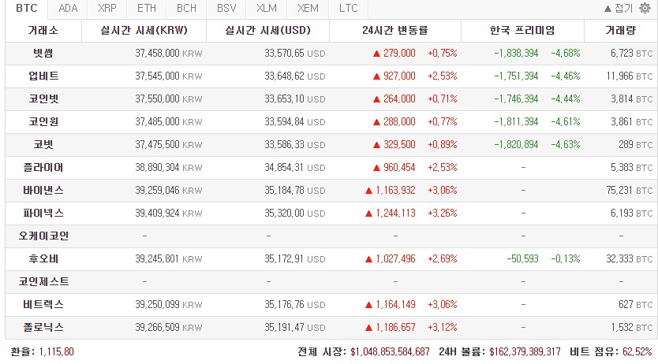This screenshot has width=658, height=364.
Task: Switch to the BSV tab
Action: click(x=226, y=8)
